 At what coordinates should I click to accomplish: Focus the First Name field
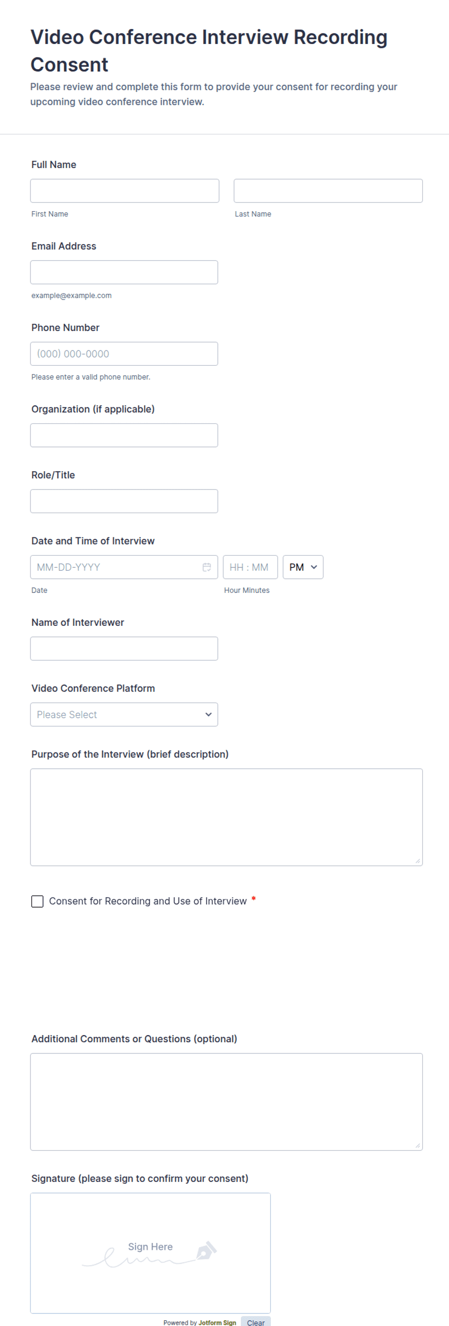point(125,190)
